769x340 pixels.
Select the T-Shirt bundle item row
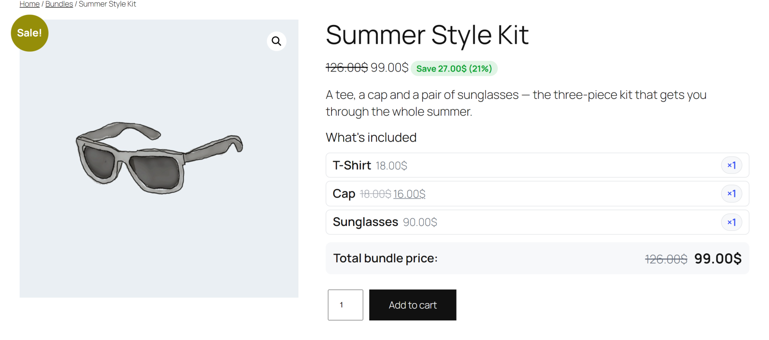point(537,165)
